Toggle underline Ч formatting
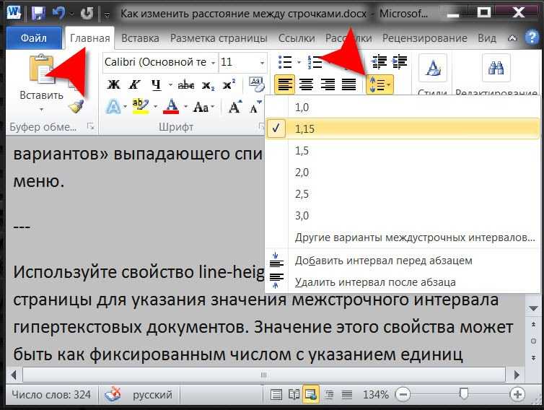Viewport: 544px width, 410px height. click(x=156, y=84)
